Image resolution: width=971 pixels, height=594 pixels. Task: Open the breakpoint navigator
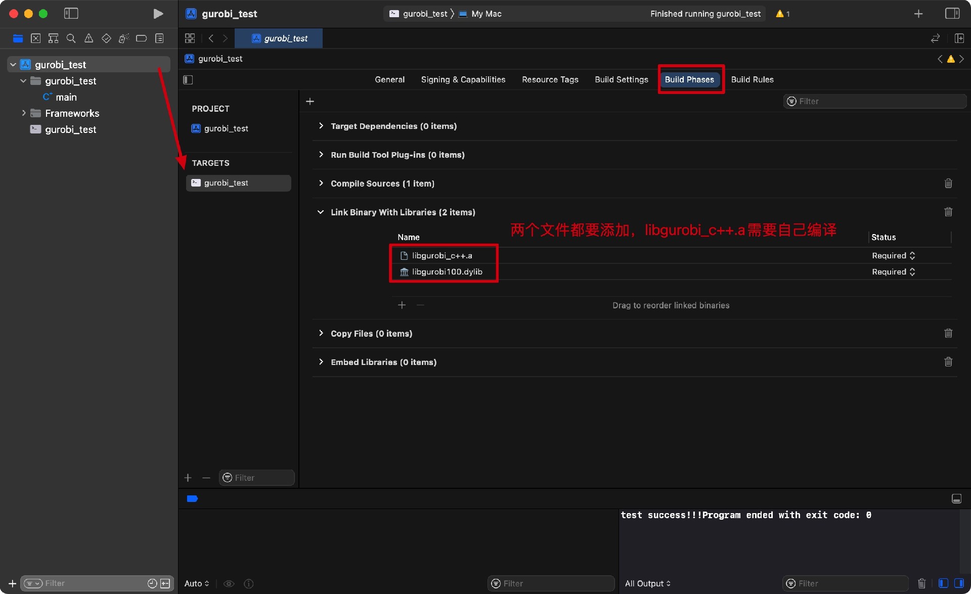[x=142, y=38]
